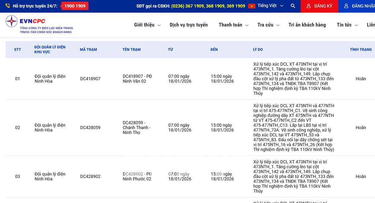Go to Tri ân khách hàng page
This screenshot has width=375, height=203.
307,25
